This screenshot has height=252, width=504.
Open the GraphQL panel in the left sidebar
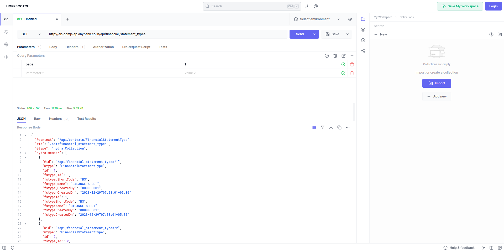coord(6,32)
